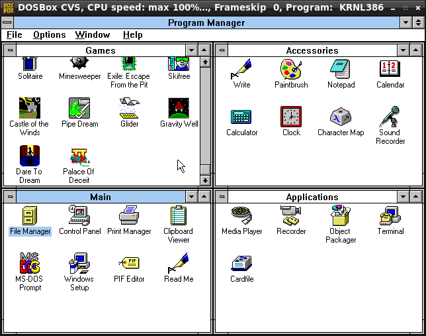
Task: Click the Accessories window title bar
Action: 312,50
